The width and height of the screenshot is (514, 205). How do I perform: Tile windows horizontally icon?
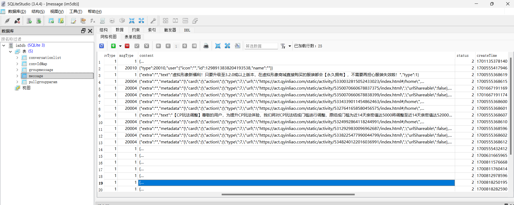point(185,21)
